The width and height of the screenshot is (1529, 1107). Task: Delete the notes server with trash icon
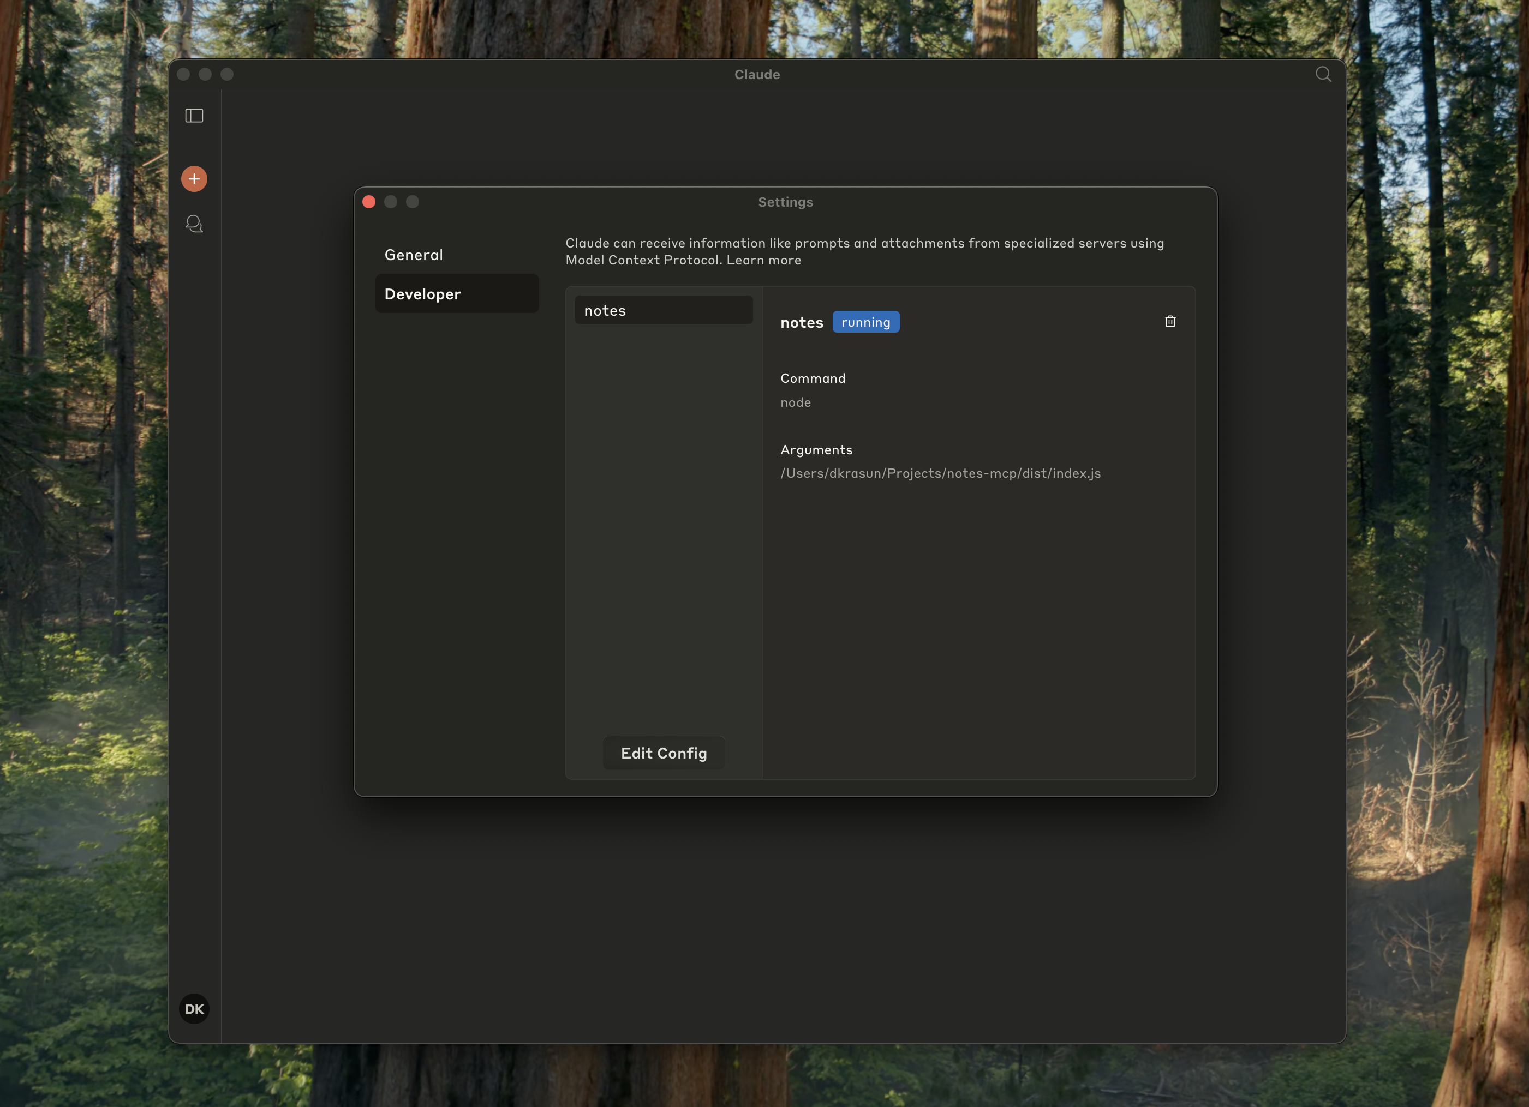pyautogui.click(x=1170, y=321)
